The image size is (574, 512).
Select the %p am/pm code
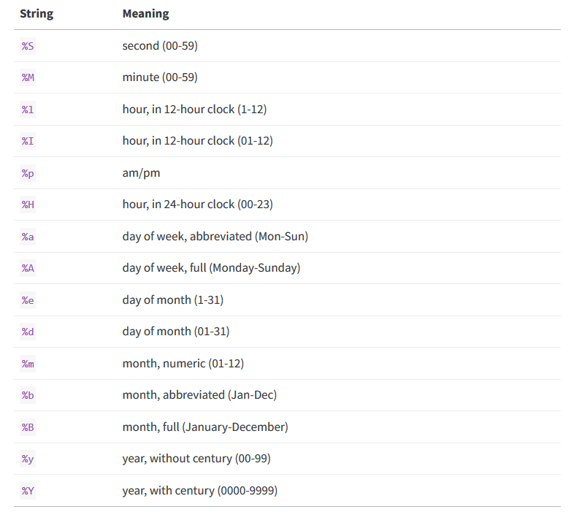pyautogui.click(x=28, y=173)
